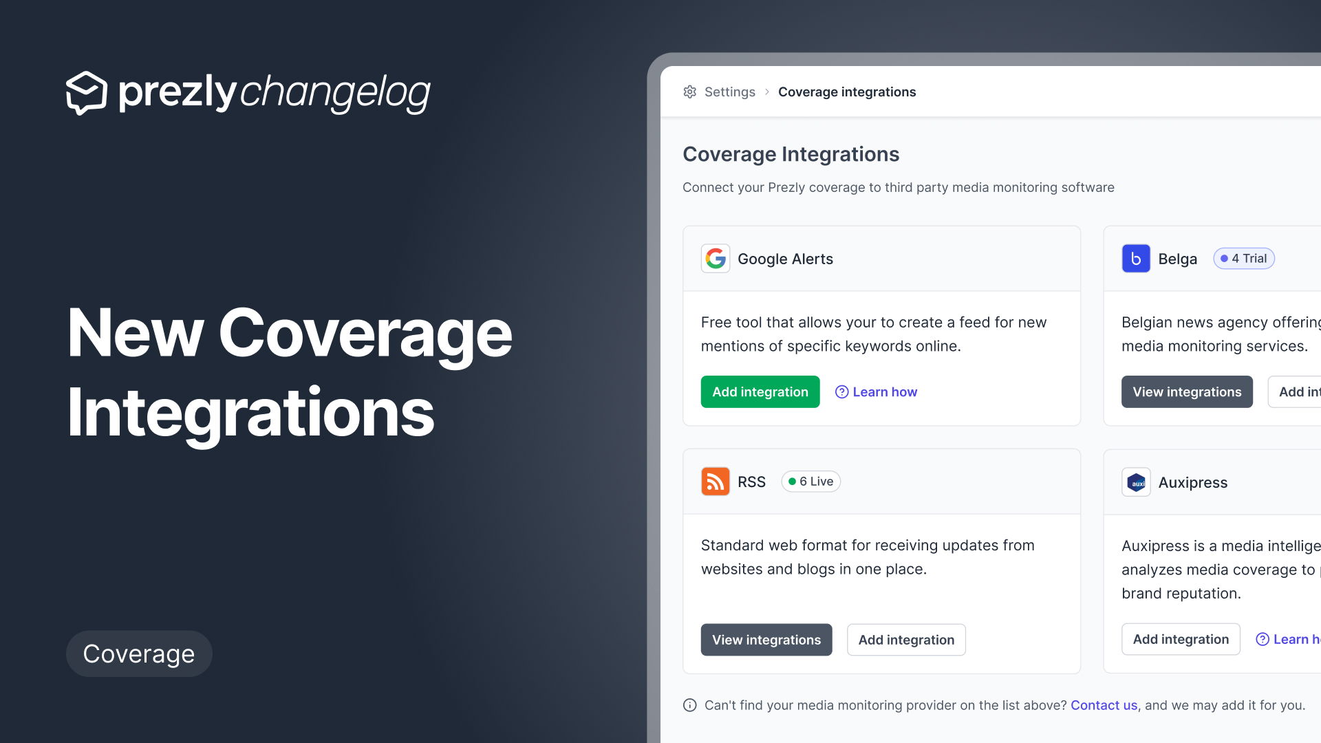
Task: Click the Belga integration icon
Action: tap(1136, 259)
